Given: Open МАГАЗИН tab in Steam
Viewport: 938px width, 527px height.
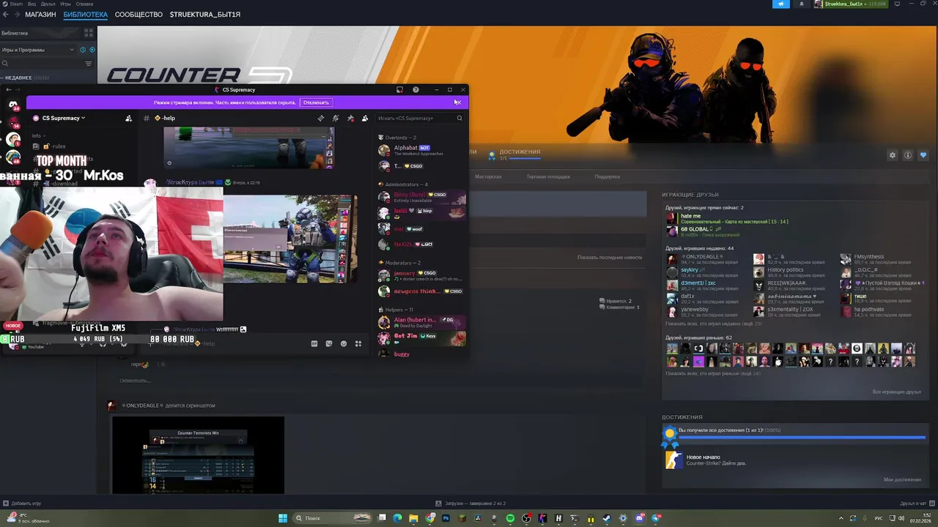Looking at the screenshot, I should pyautogui.click(x=40, y=15).
